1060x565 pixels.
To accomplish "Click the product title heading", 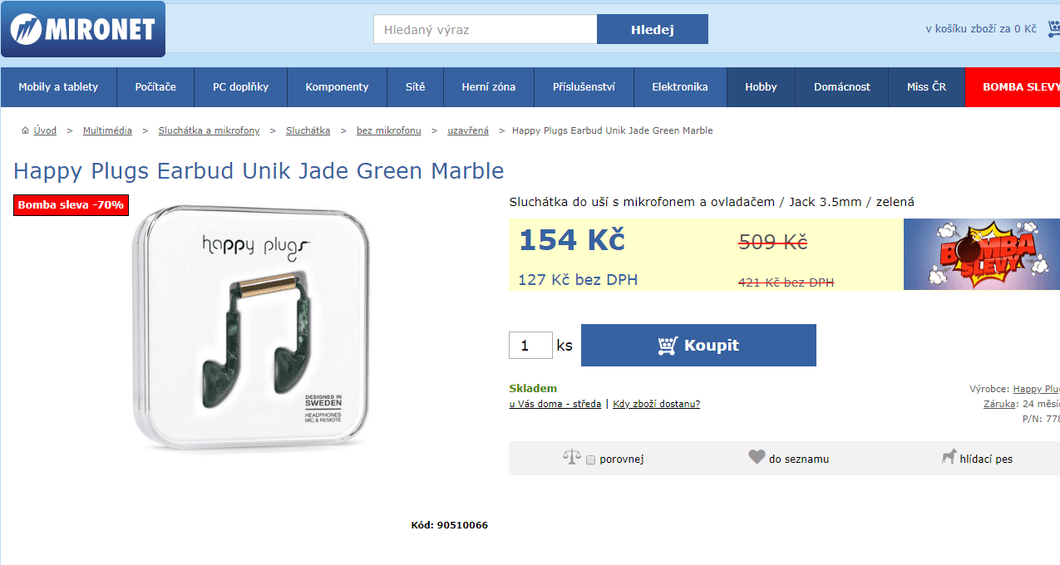I will coord(259,171).
